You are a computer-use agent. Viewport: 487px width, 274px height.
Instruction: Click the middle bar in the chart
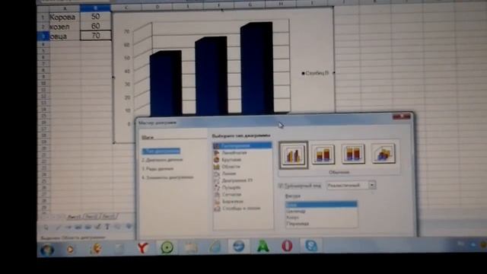212,75
